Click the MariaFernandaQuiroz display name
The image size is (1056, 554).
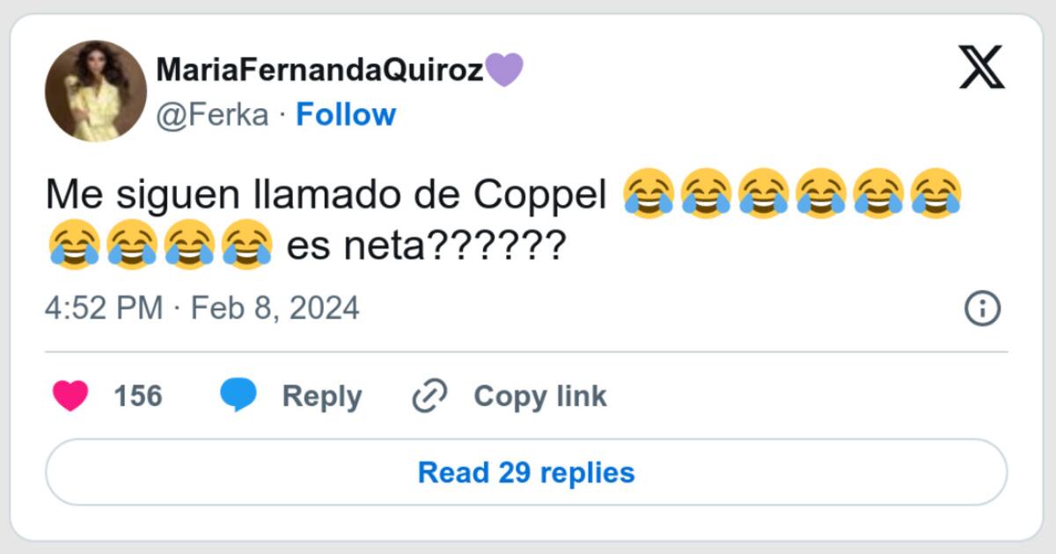coord(319,69)
